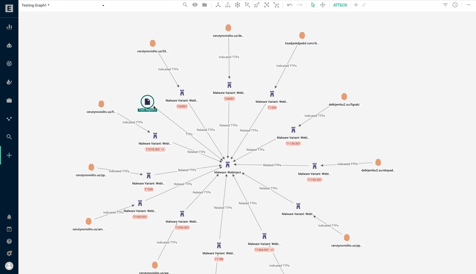Viewport: 476px width, 274px height.
Task: Undo the last graph action
Action: [x=290, y=5]
